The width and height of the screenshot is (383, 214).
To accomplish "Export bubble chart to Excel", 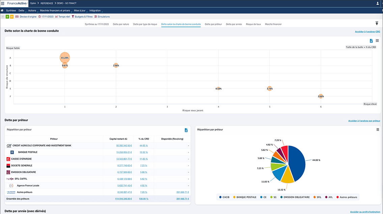I will 371,41.
